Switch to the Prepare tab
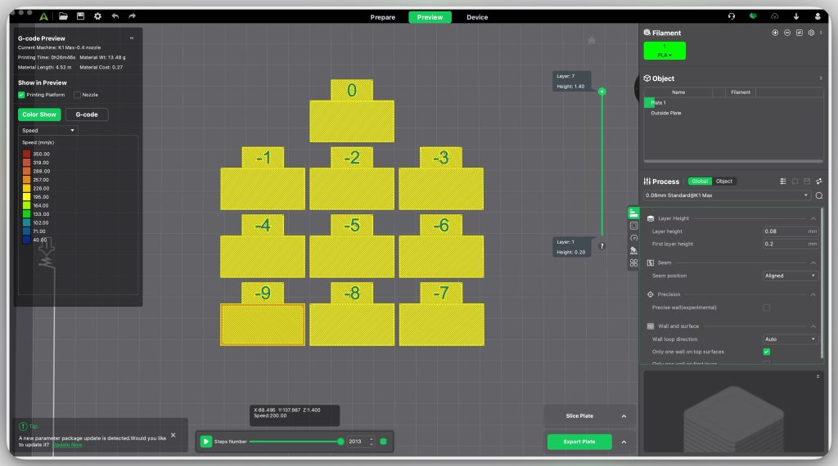The width and height of the screenshot is (838, 466). (x=382, y=17)
